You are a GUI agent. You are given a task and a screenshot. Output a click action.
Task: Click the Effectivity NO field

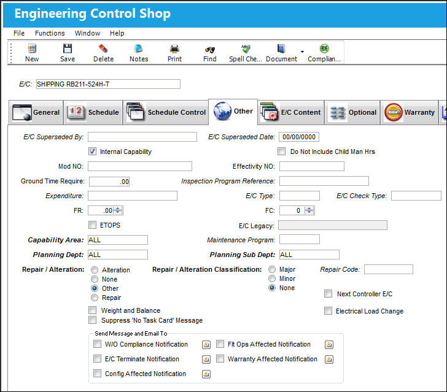coord(311,166)
